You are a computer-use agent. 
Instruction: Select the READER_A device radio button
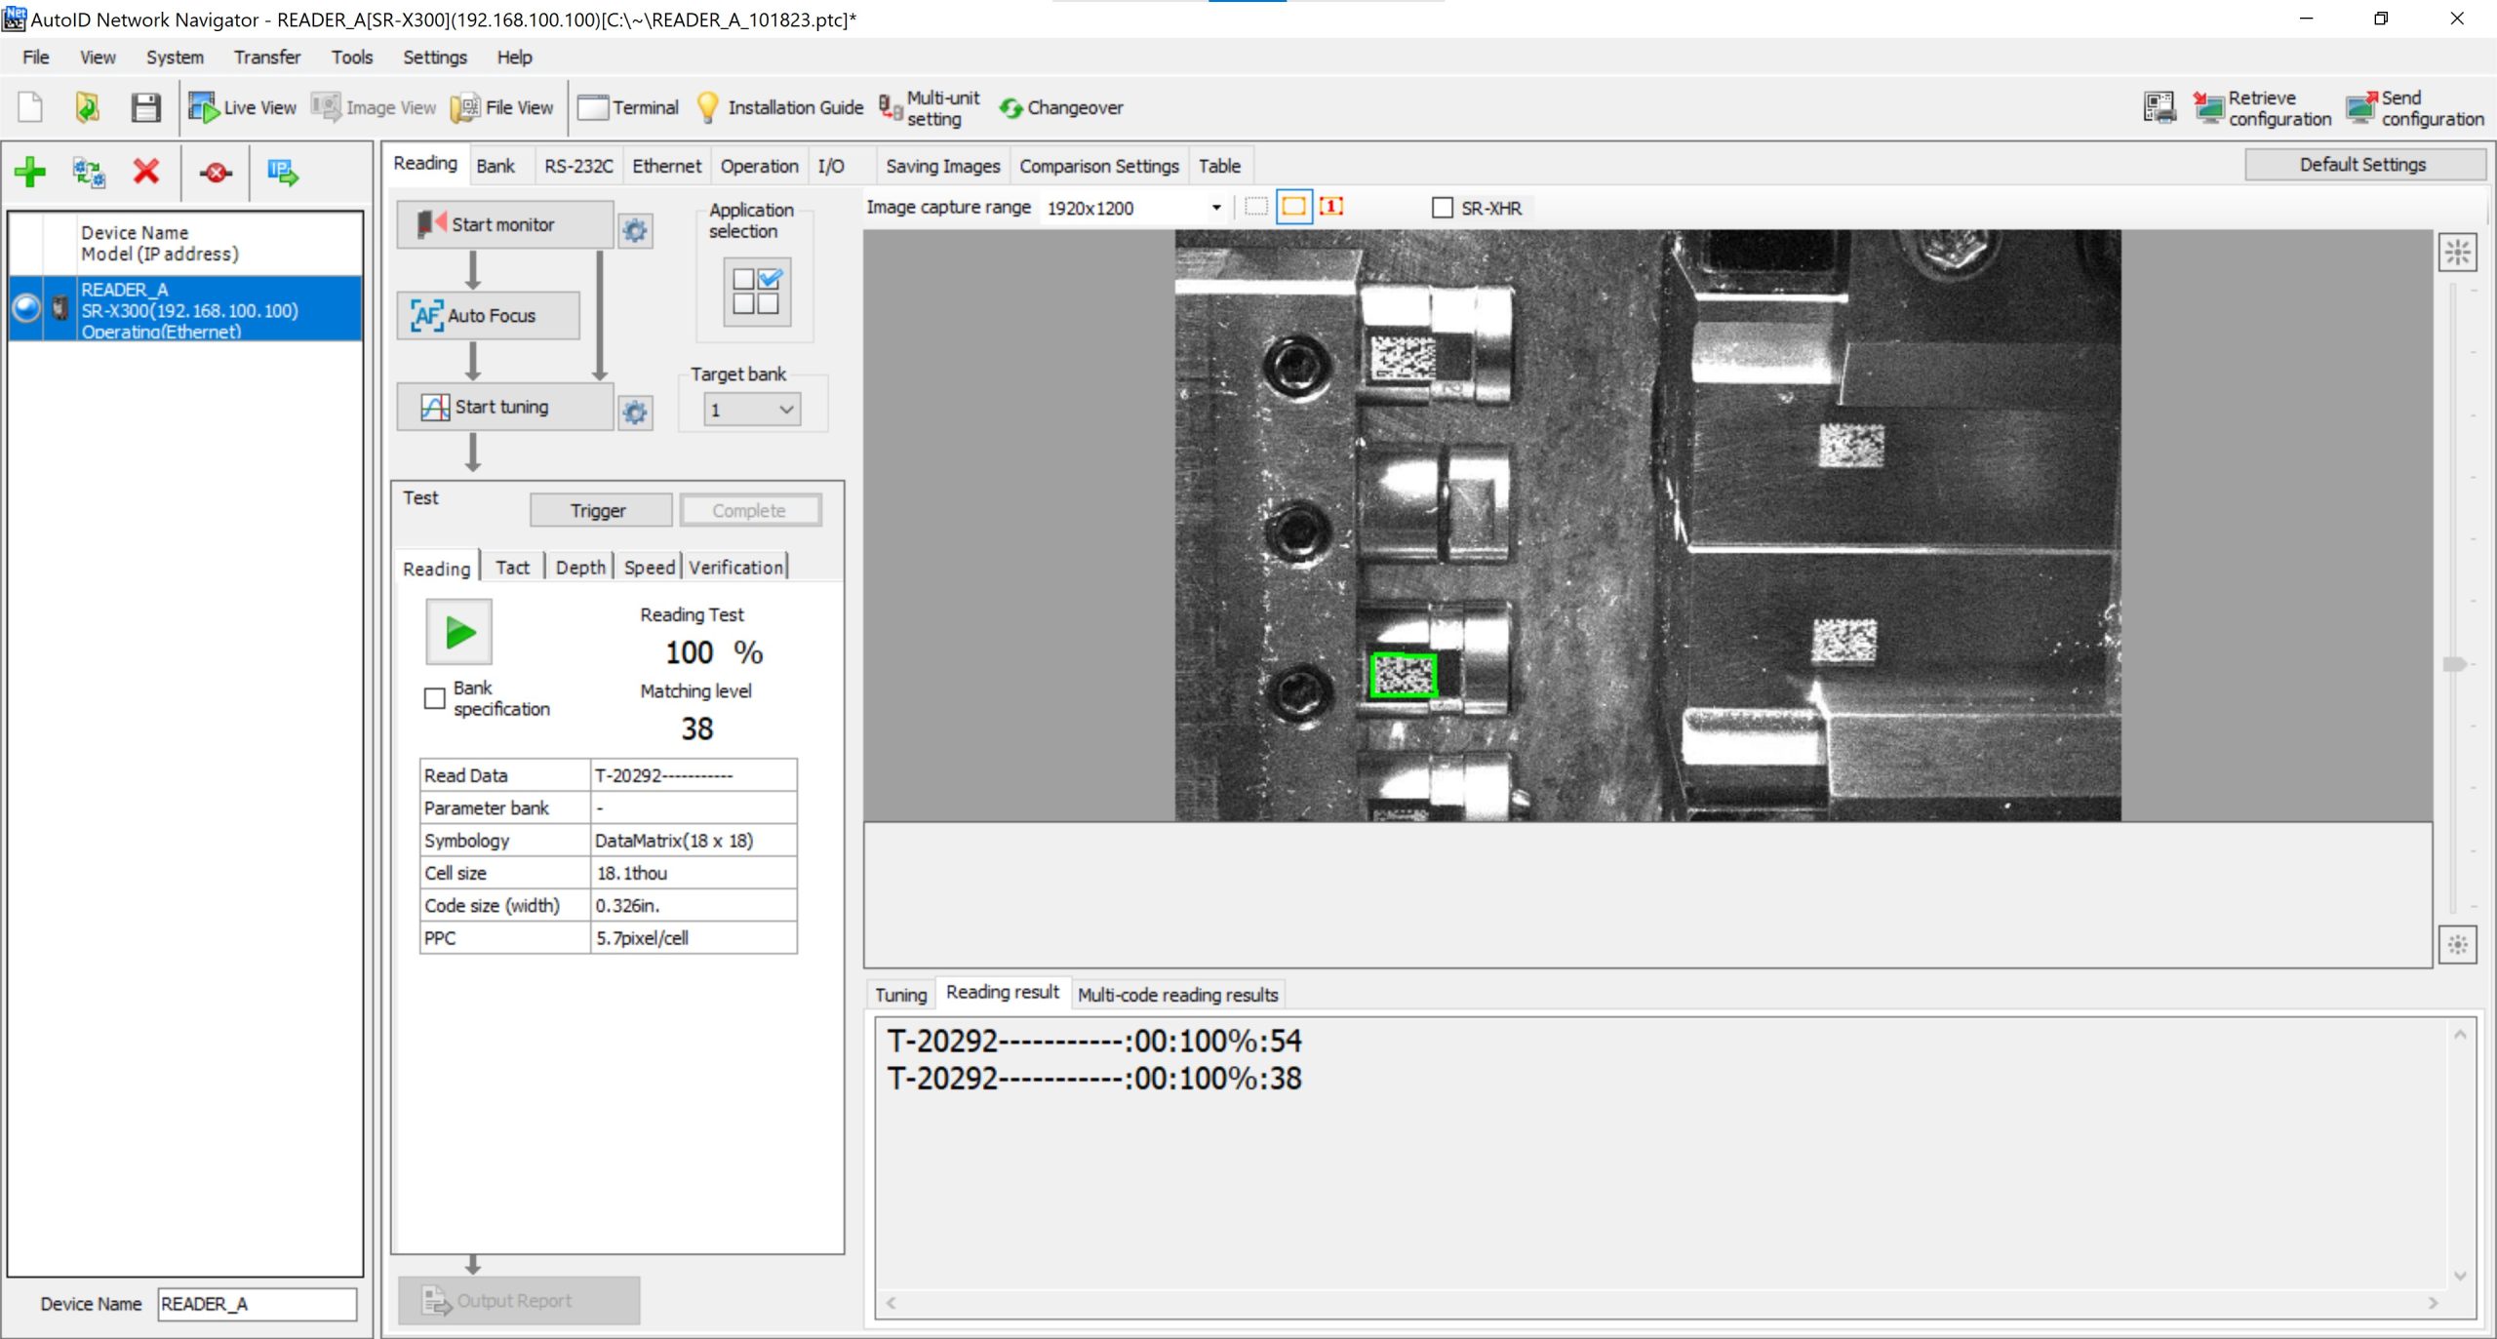click(x=26, y=308)
